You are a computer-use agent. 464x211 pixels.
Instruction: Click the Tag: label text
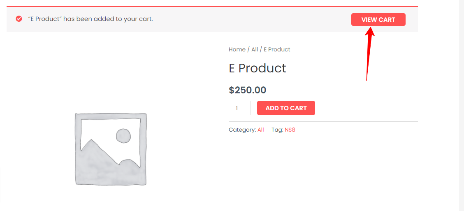(278, 130)
